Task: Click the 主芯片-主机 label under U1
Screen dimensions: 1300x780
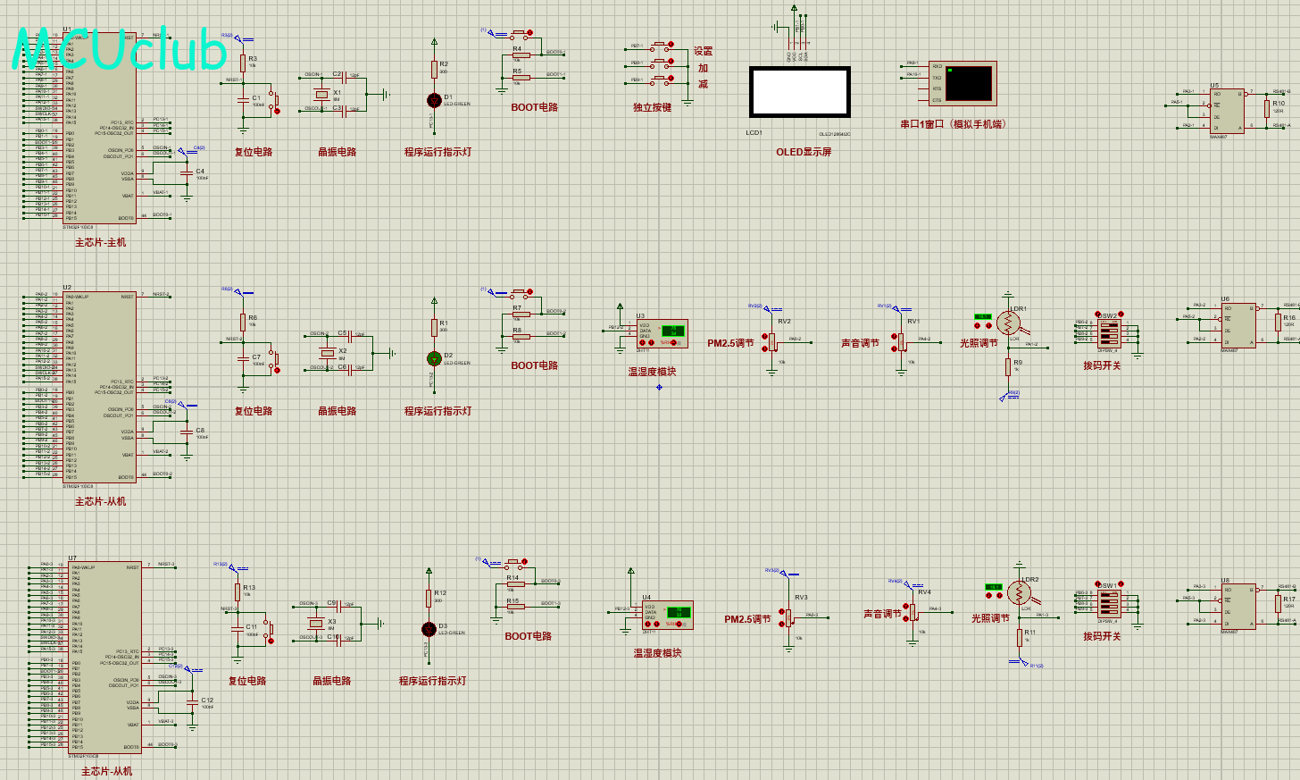Action: click(100, 242)
